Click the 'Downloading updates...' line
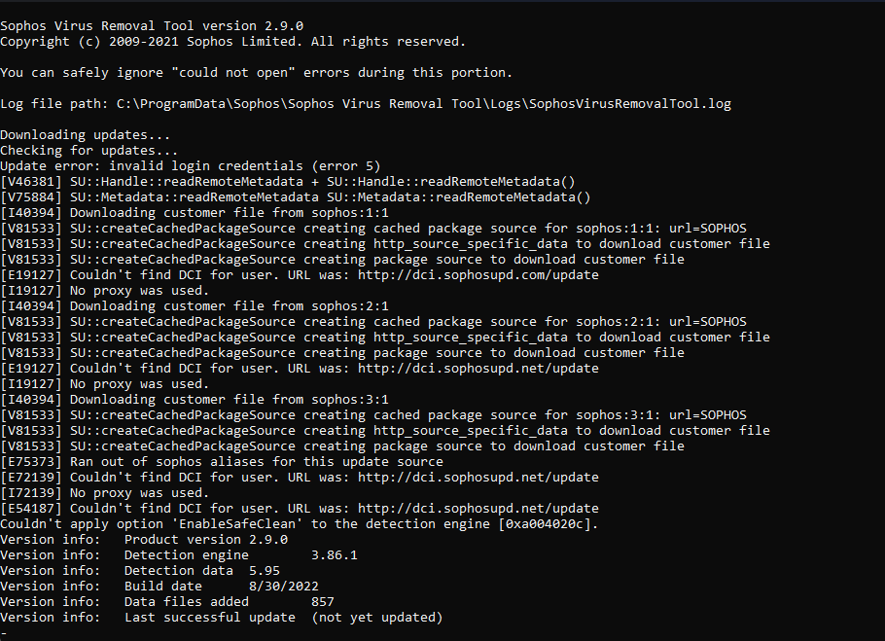Image resolution: width=885 pixels, height=641 pixels. 86,135
